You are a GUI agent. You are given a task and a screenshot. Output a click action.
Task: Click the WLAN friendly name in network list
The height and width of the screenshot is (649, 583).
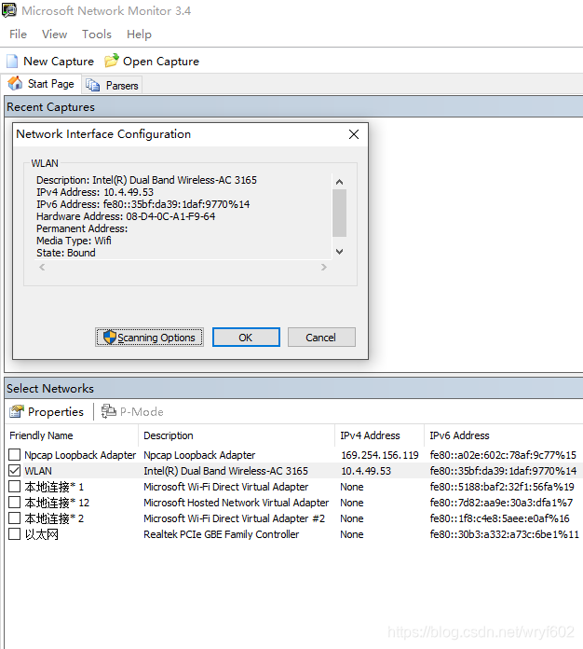pyautogui.click(x=38, y=471)
